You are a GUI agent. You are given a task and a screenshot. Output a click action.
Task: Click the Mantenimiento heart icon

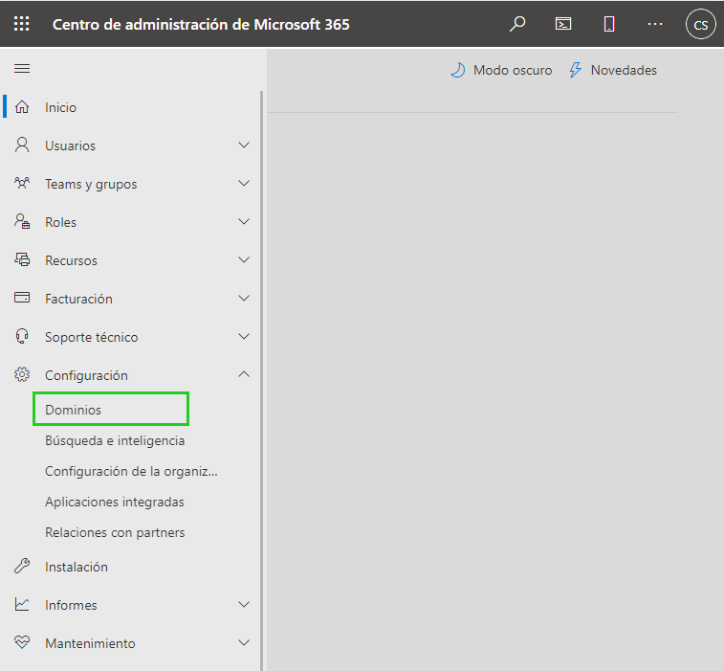pos(22,642)
